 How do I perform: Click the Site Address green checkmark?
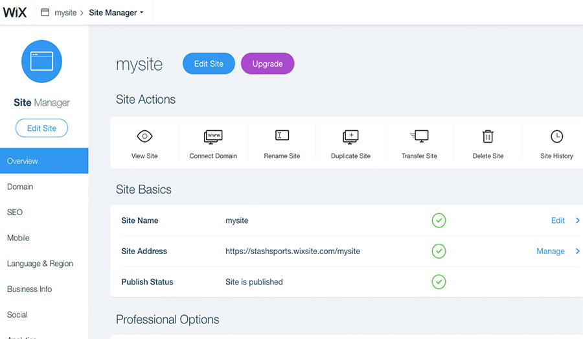pyautogui.click(x=439, y=251)
